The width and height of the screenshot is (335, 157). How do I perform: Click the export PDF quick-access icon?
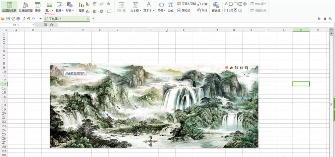13,19
